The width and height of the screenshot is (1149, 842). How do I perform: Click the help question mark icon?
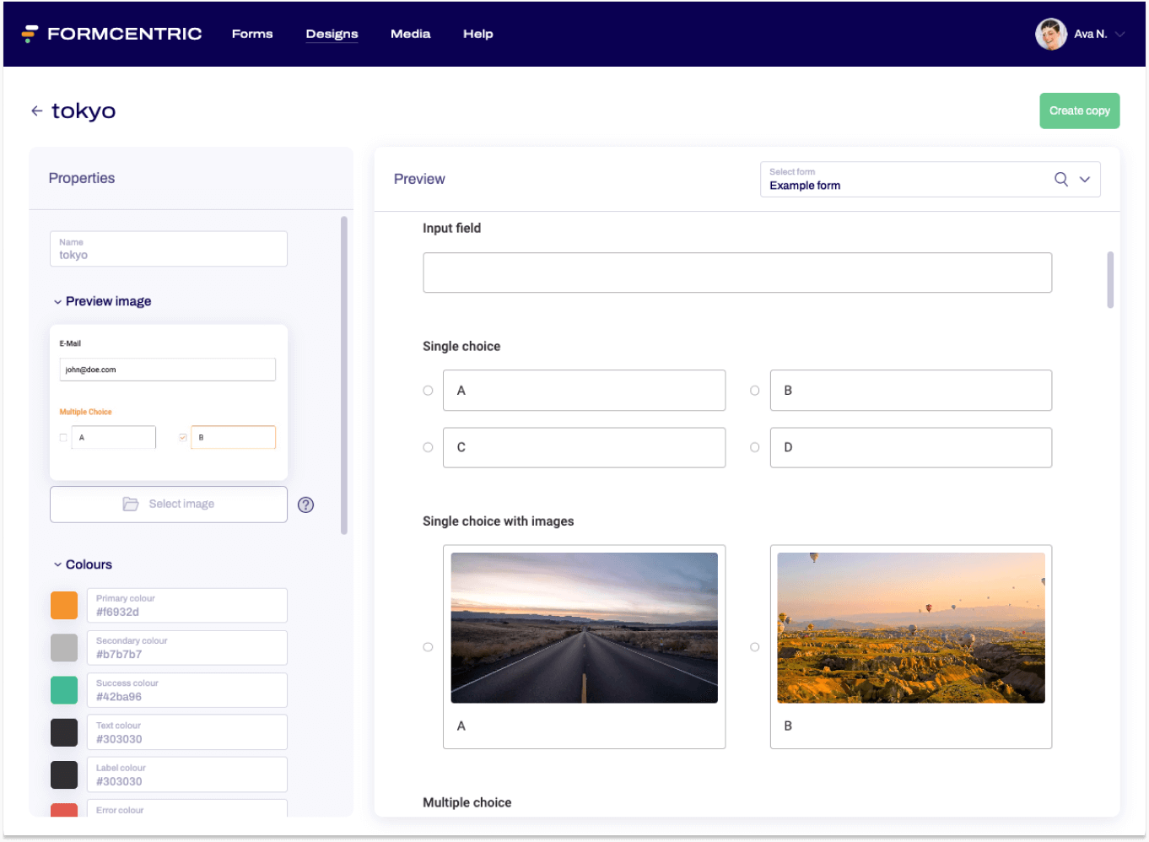[306, 505]
